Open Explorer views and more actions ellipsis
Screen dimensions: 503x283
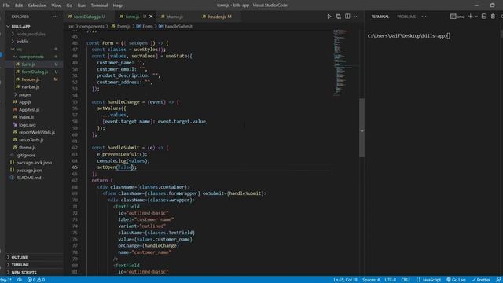point(55,17)
